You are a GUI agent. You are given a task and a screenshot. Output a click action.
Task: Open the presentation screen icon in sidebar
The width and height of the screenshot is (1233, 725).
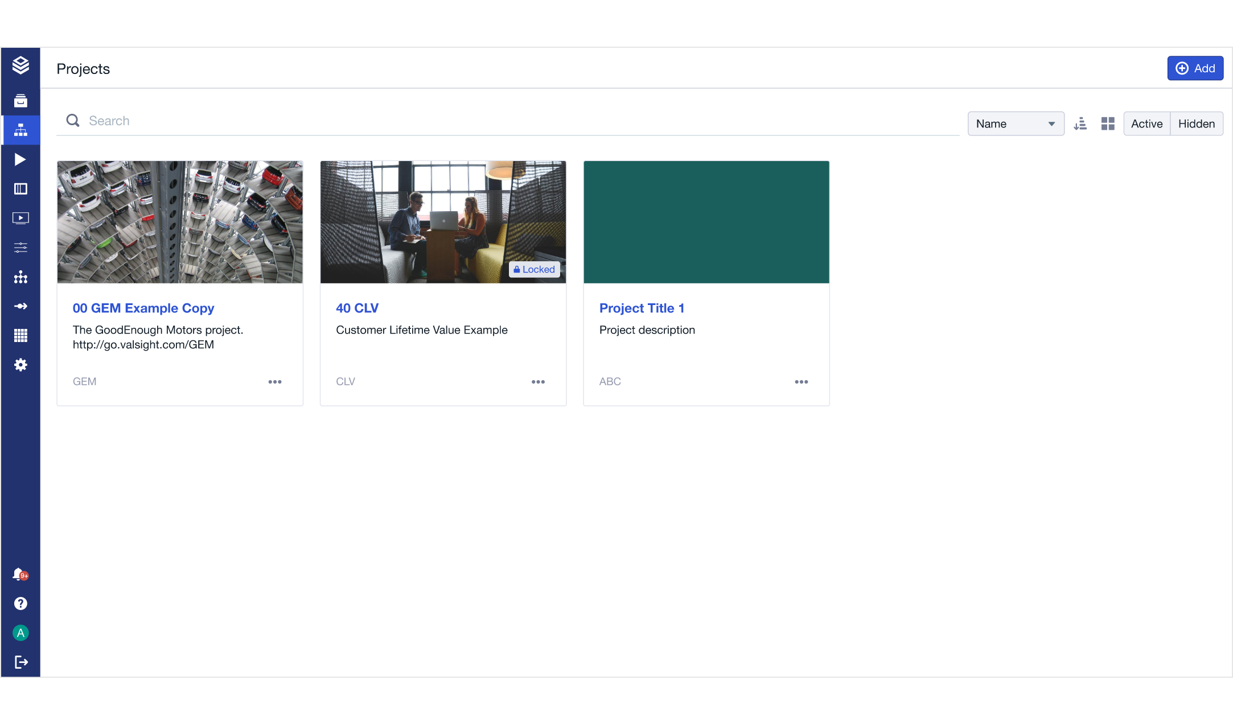click(x=20, y=218)
